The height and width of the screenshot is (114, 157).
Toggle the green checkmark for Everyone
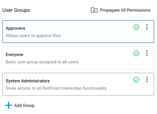[x=136, y=53]
